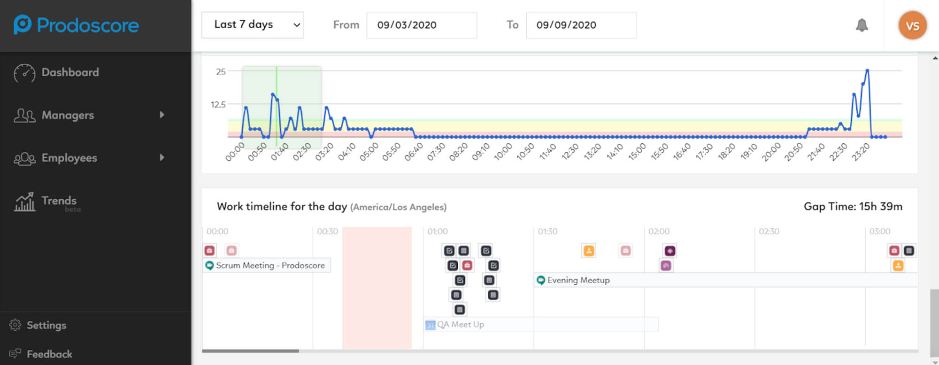Image resolution: width=939 pixels, height=365 pixels.
Task: Click the Gap Time: 15h 39m text
Action: click(853, 207)
